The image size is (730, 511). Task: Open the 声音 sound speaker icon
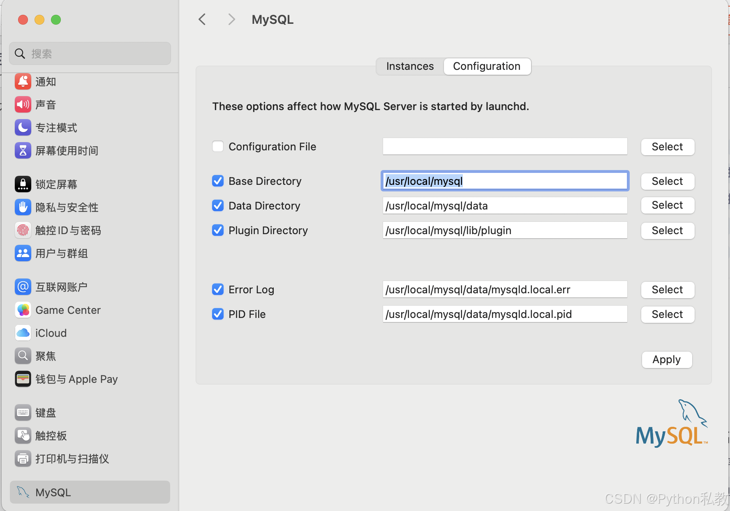coord(23,105)
